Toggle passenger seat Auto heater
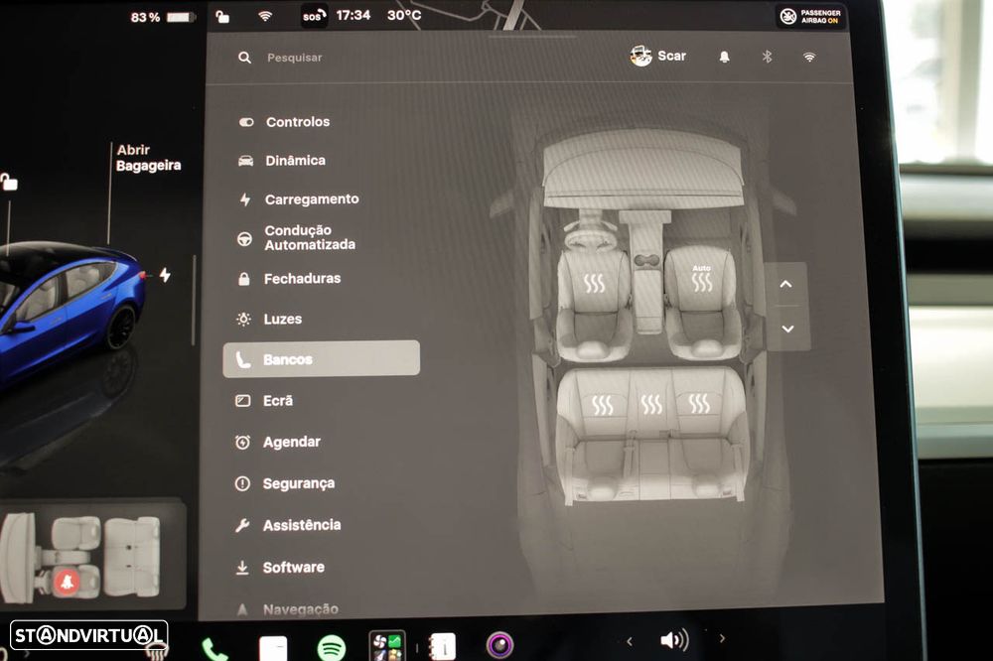Screen dimensions: 993x661 (x=702, y=279)
